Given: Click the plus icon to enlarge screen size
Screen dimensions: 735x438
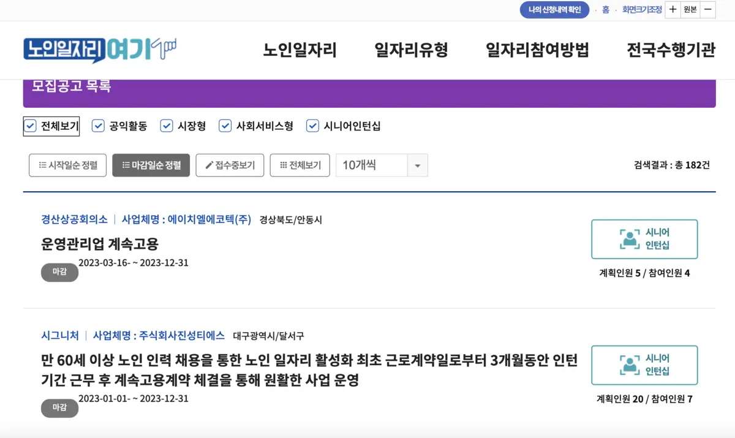Looking at the screenshot, I should click(673, 10).
